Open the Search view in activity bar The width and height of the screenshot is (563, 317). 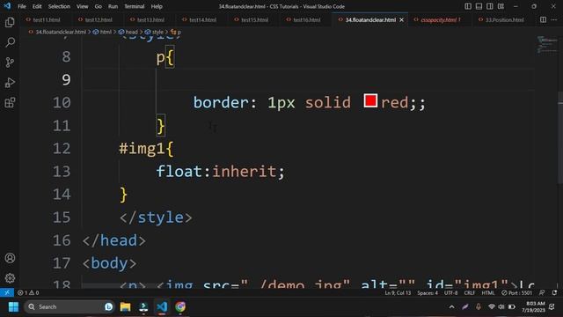(10, 42)
